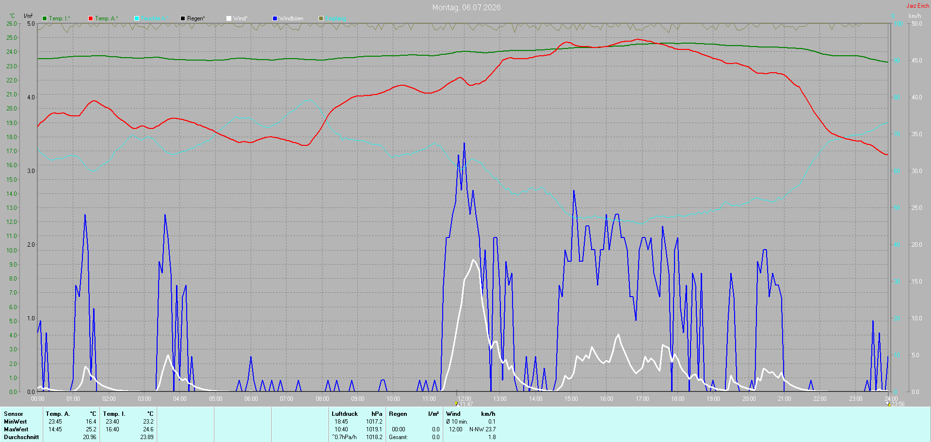
Task: Click the 'Sensor' header in the table
Action: click(x=14, y=414)
